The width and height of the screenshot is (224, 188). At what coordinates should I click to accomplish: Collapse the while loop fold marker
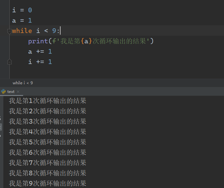tap(9, 31)
